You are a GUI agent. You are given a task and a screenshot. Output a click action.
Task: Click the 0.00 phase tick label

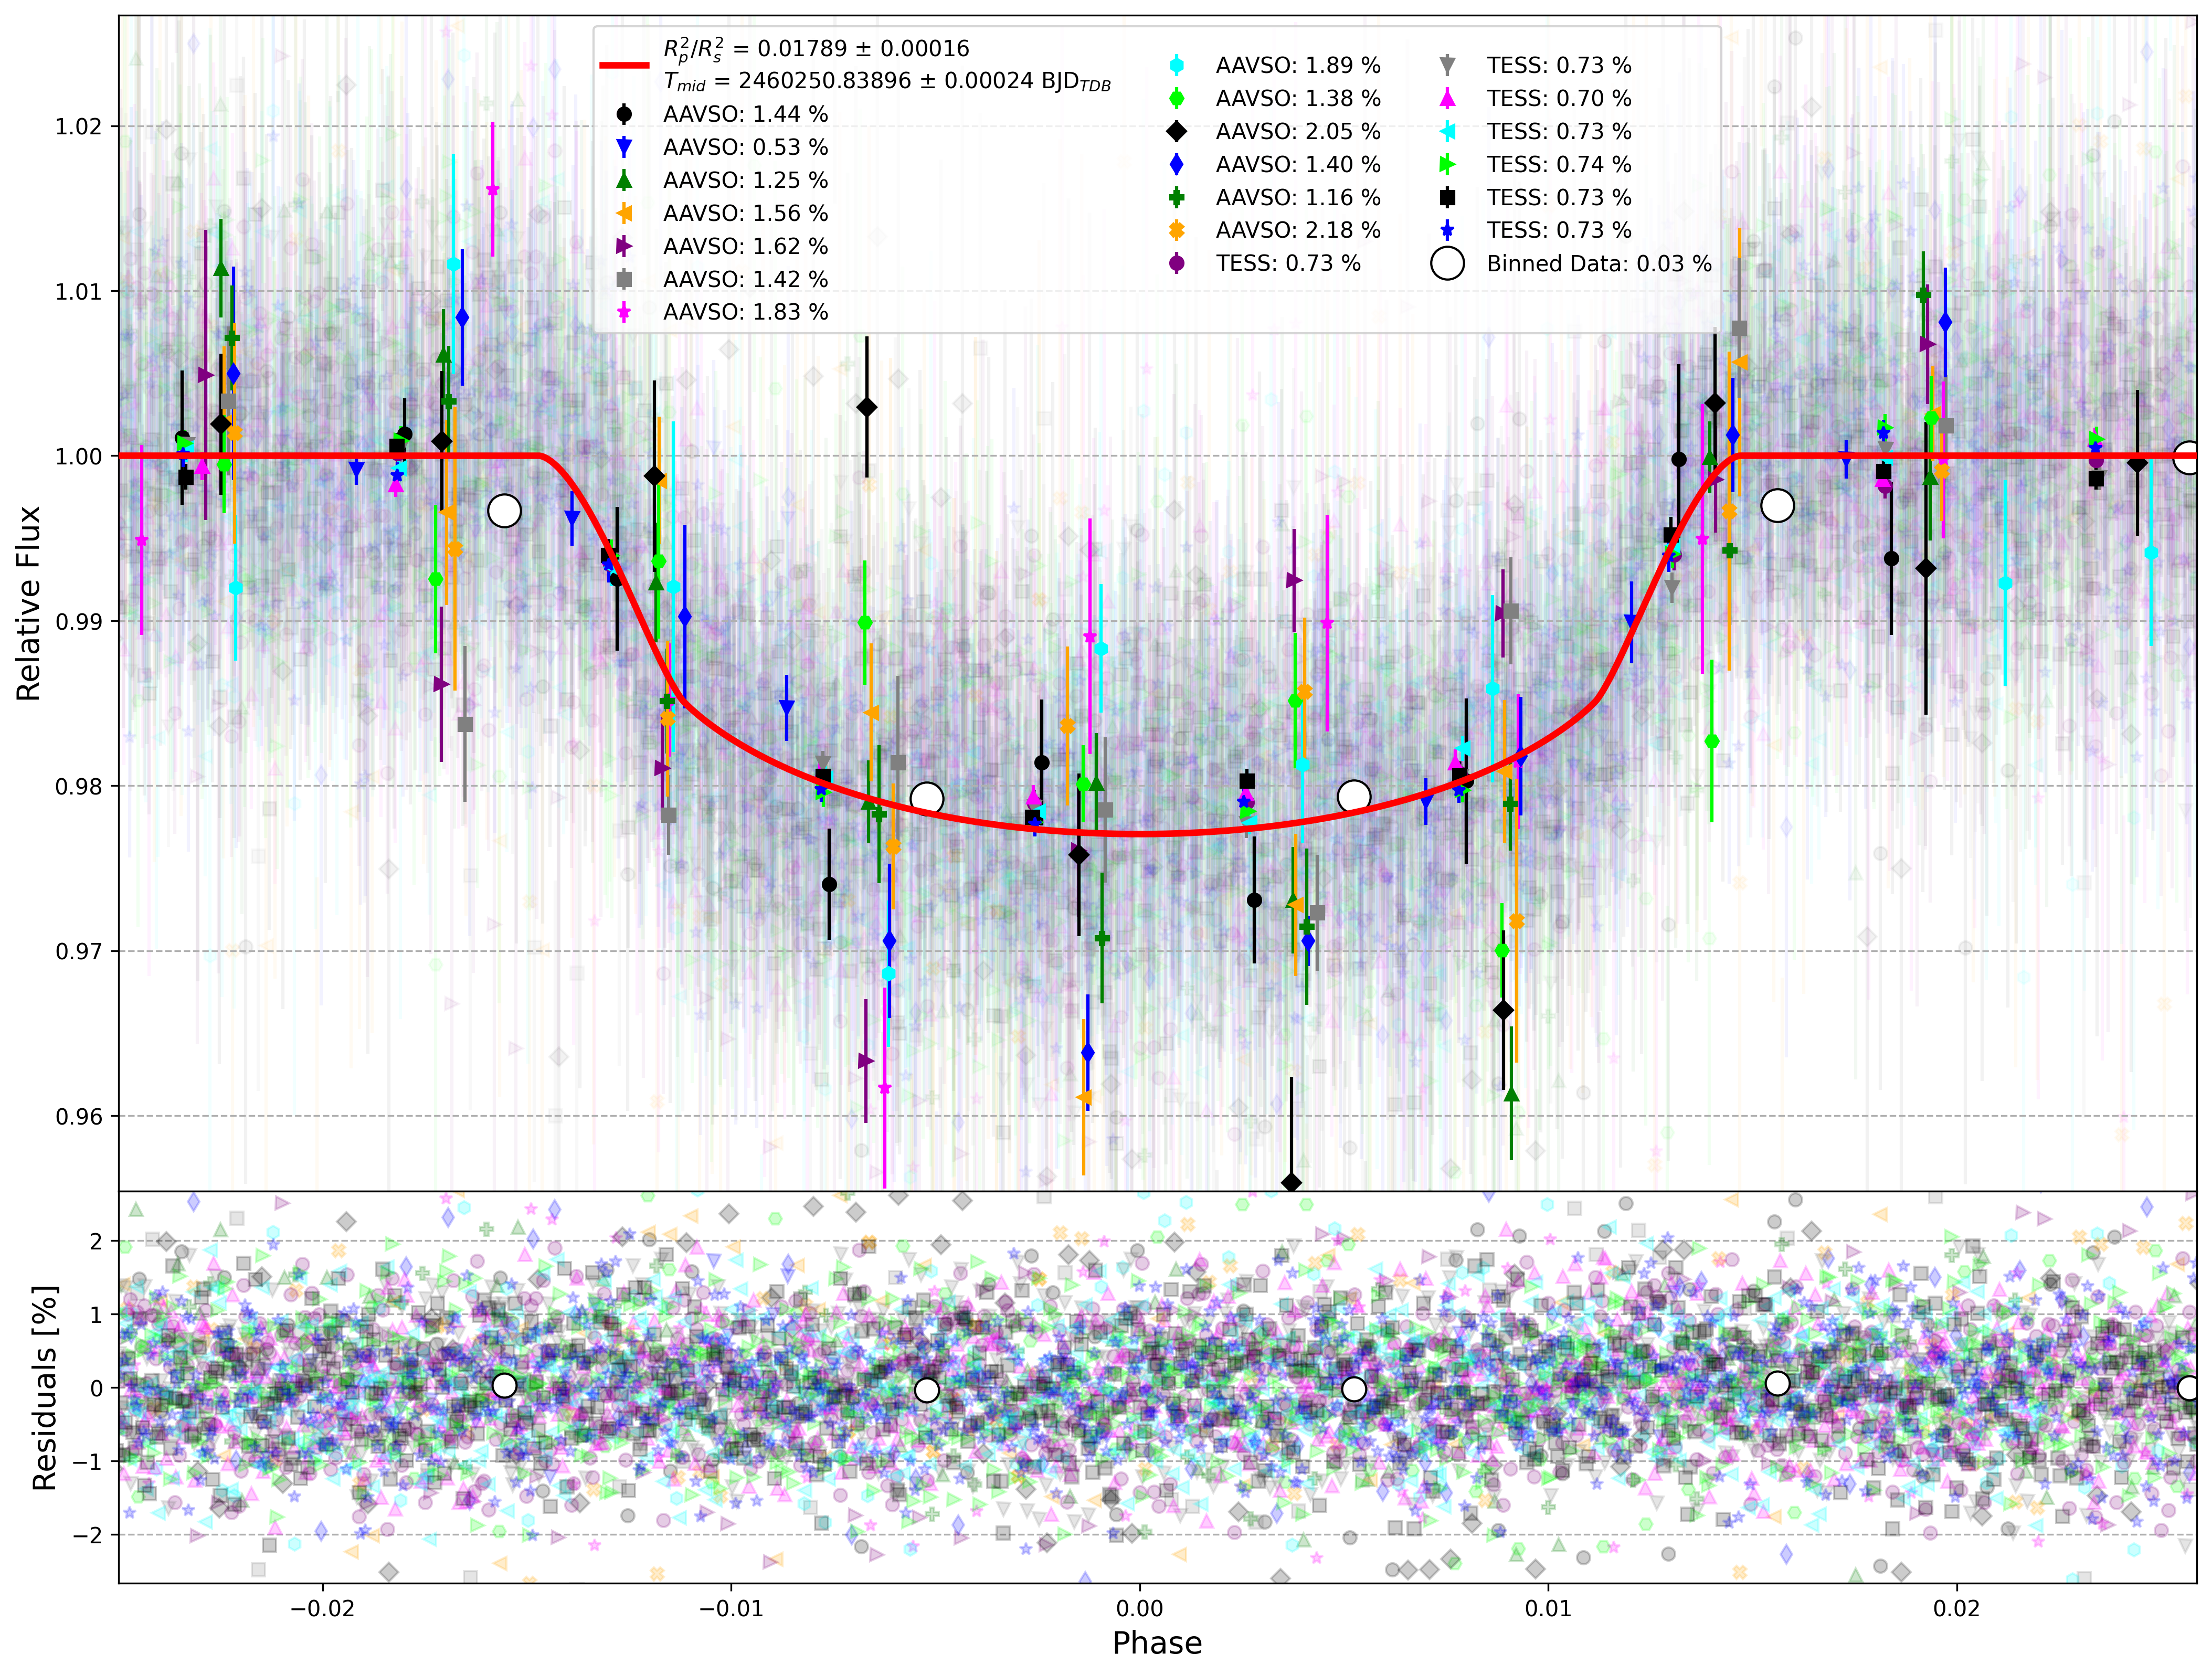coord(1140,1608)
